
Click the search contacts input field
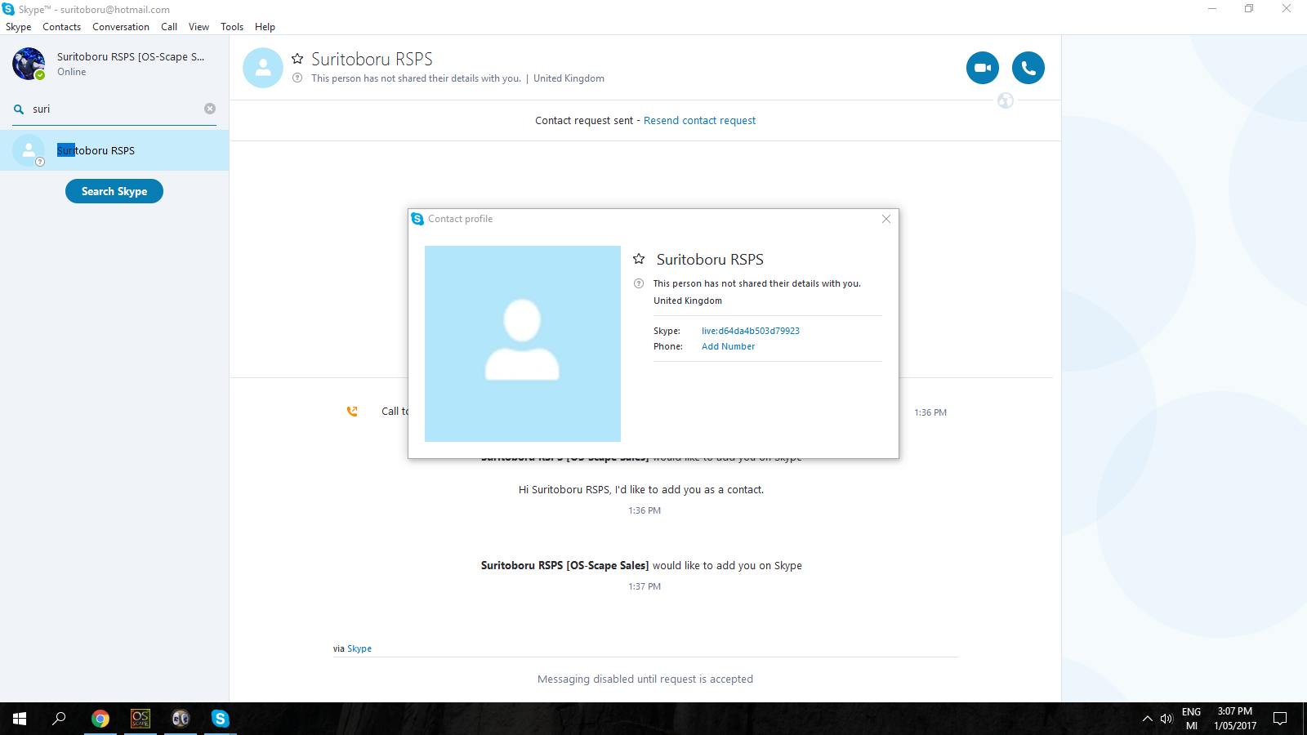[x=114, y=109]
